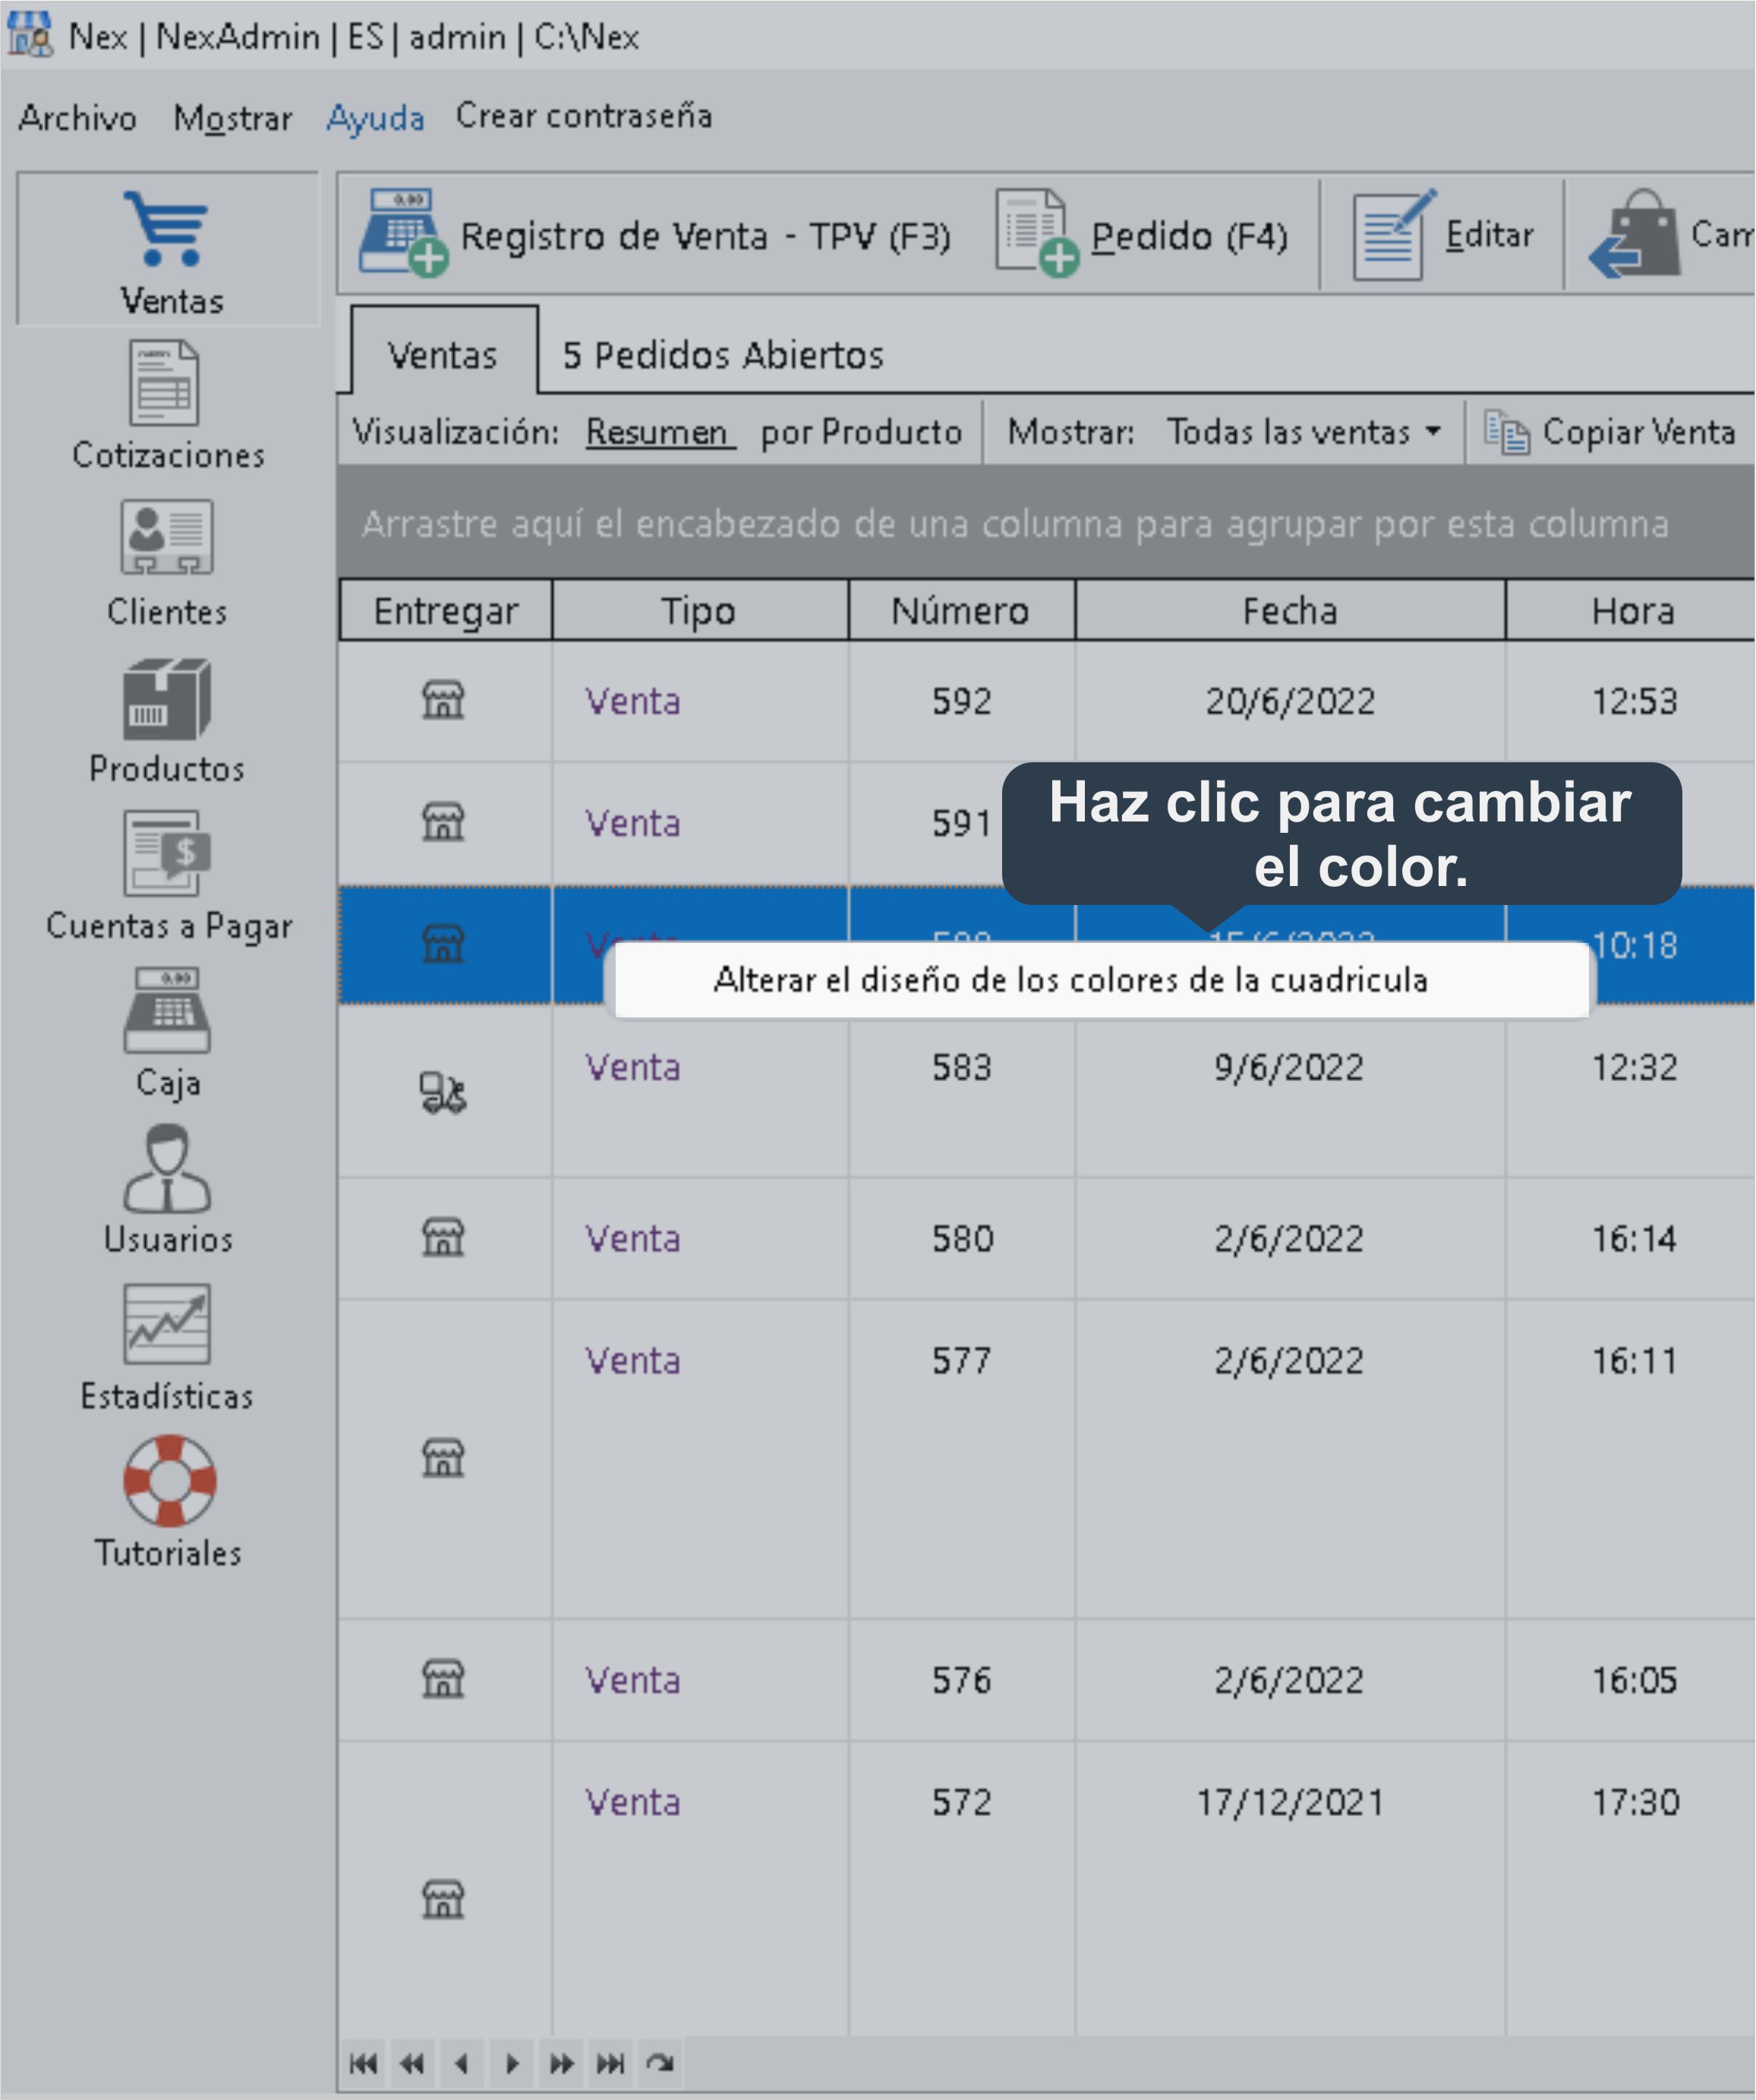The width and height of the screenshot is (1756, 2100).
Task: Go to Clientes section
Action: tap(167, 562)
